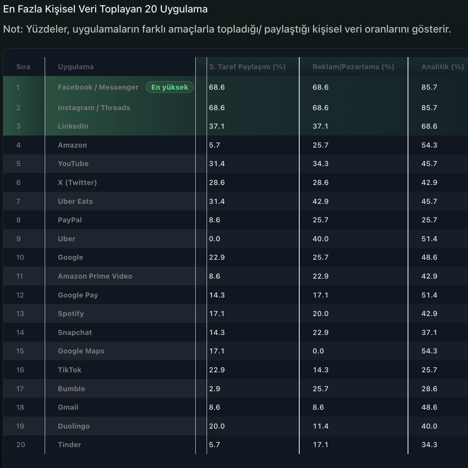The image size is (468, 468).
Task: Select the Facebook / Messenger row name
Action: pos(98,87)
